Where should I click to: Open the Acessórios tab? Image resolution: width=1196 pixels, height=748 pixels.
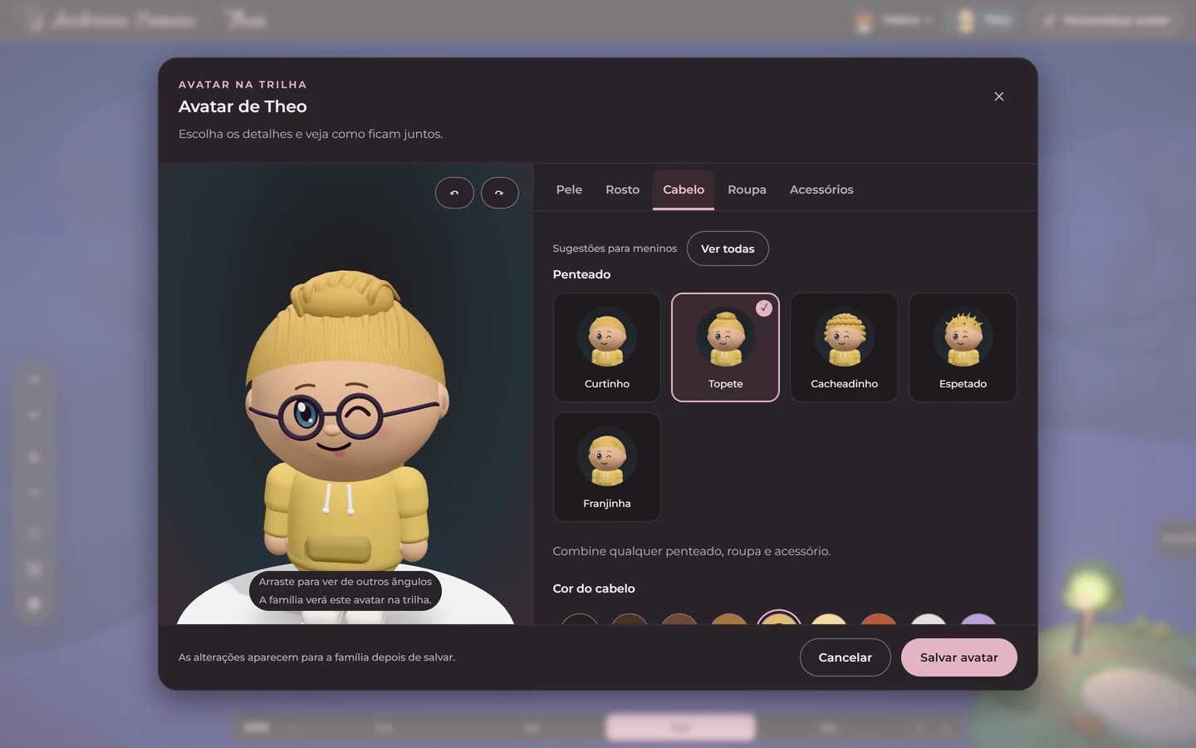[x=821, y=189]
